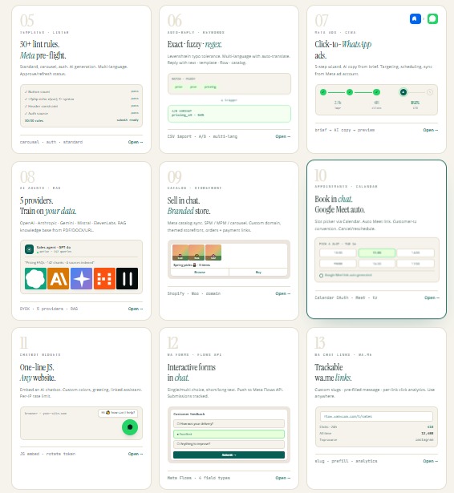Open the Exact fuzzy regex card
The height and width of the screenshot is (493, 454).
coord(283,136)
